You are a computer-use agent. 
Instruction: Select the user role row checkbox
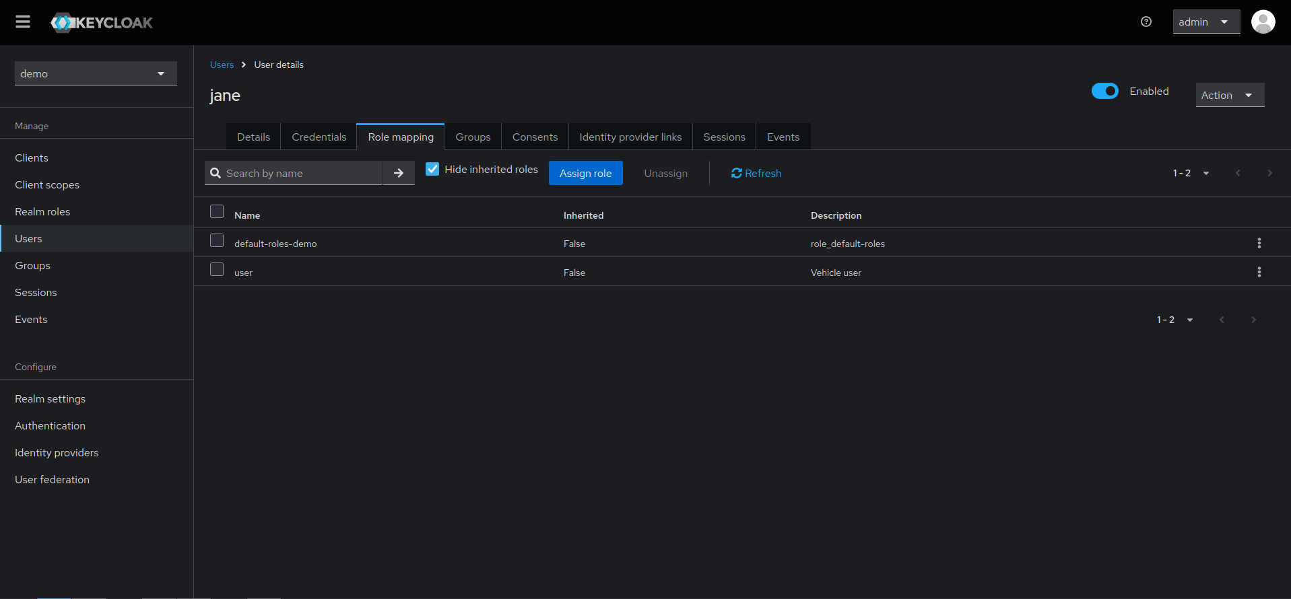pyautogui.click(x=217, y=269)
